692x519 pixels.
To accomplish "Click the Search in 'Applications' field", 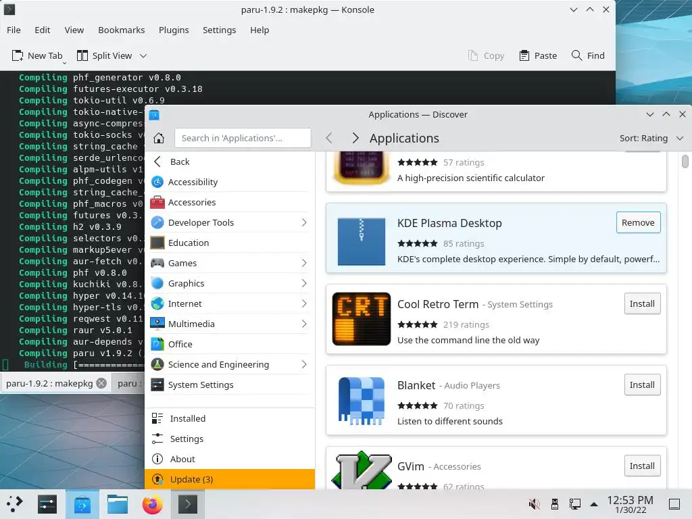I will 243,138.
